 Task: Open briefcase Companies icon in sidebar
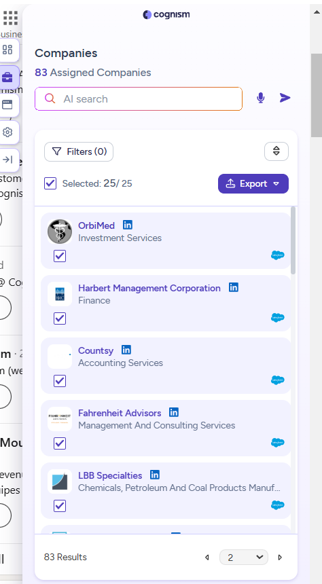7,77
